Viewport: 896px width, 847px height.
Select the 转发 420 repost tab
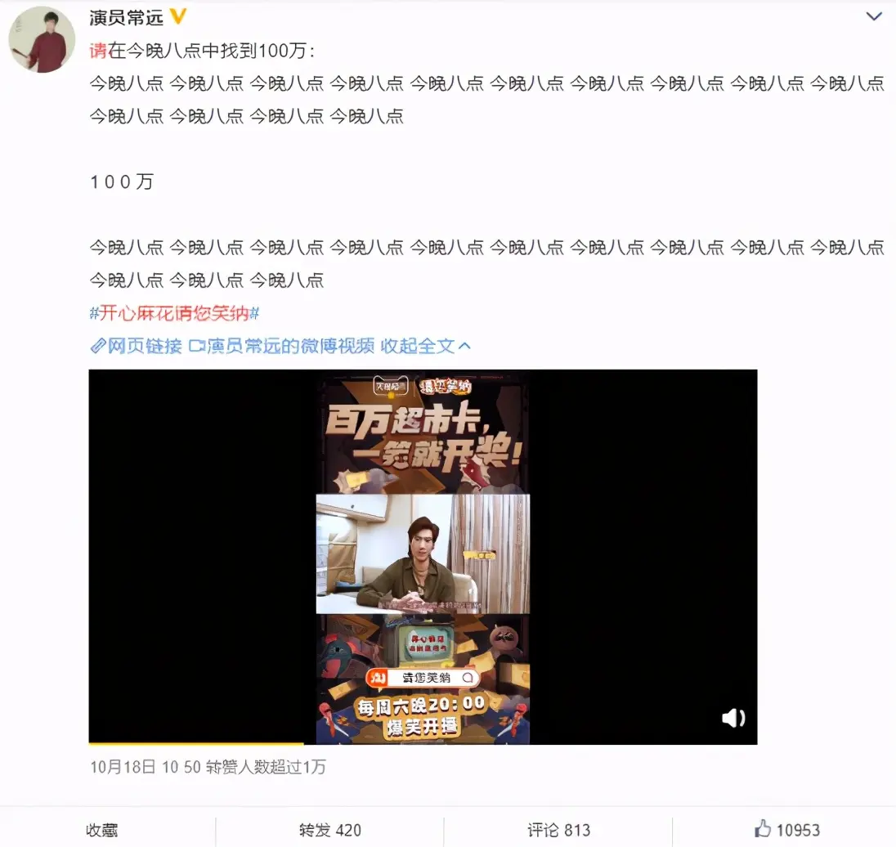(329, 830)
